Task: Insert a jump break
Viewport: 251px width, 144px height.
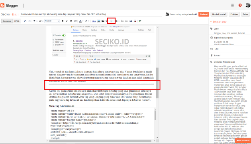Action: [x=111, y=21]
